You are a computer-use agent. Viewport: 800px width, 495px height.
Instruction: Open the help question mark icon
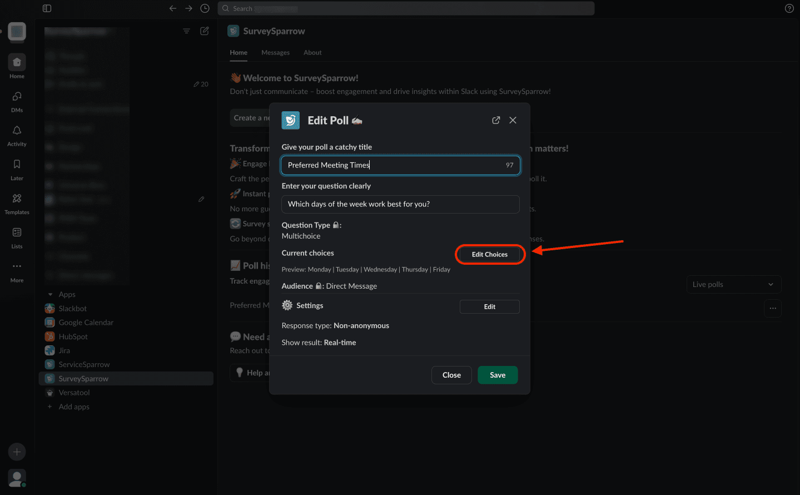click(x=789, y=8)
